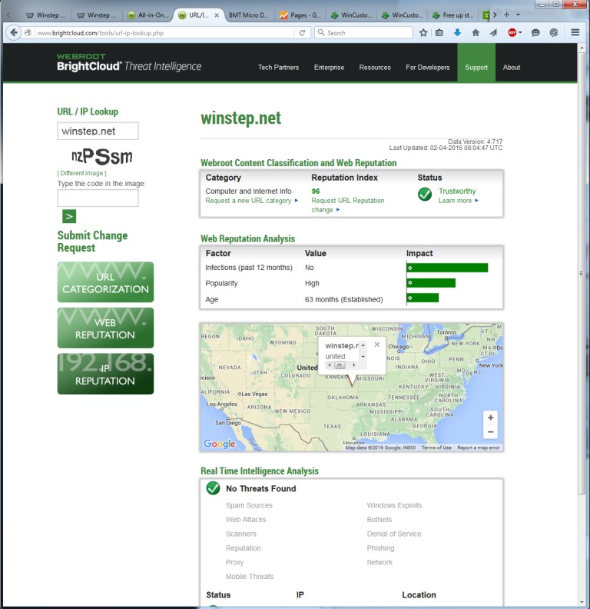This screenshot has height=609, width=590.
Task: Click the Popularity impact bar
Action: pos(431,283)
